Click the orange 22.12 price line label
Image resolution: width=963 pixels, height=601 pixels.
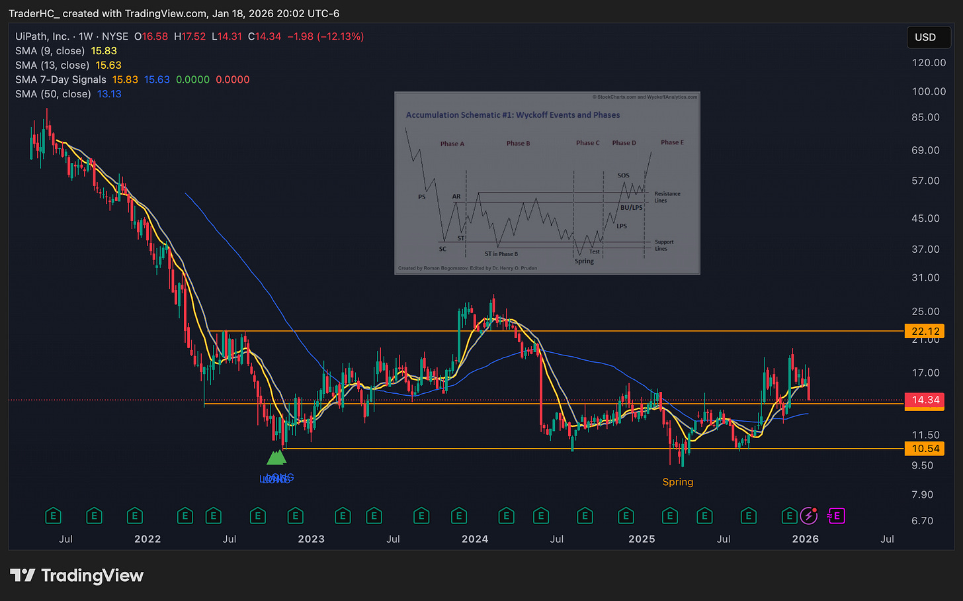[x=925, y=332]
